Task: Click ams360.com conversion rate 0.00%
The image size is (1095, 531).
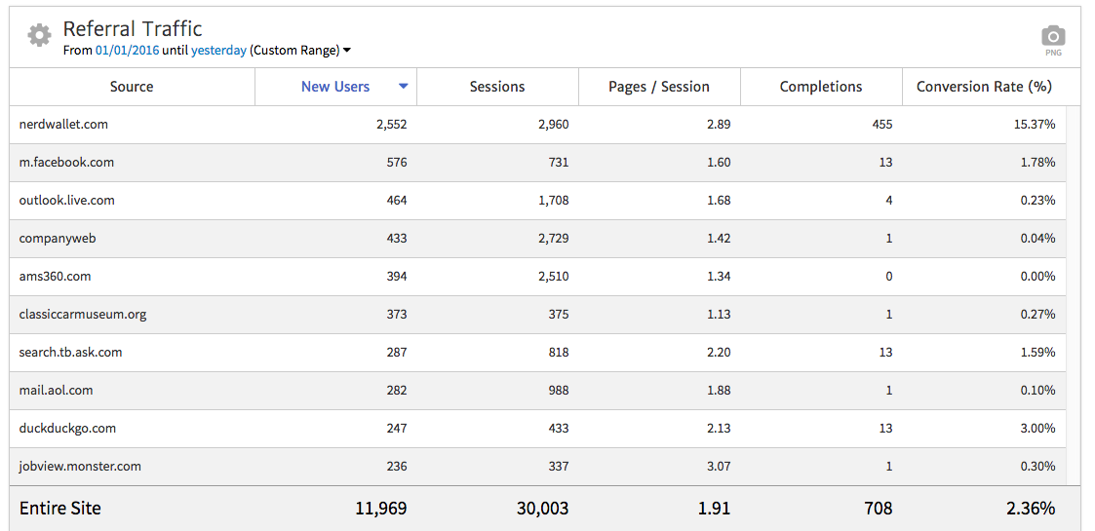Action: coord(1039,277)
